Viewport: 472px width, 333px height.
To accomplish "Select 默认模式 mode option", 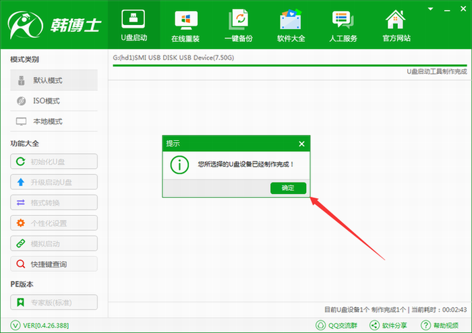I will click(54, 80).
